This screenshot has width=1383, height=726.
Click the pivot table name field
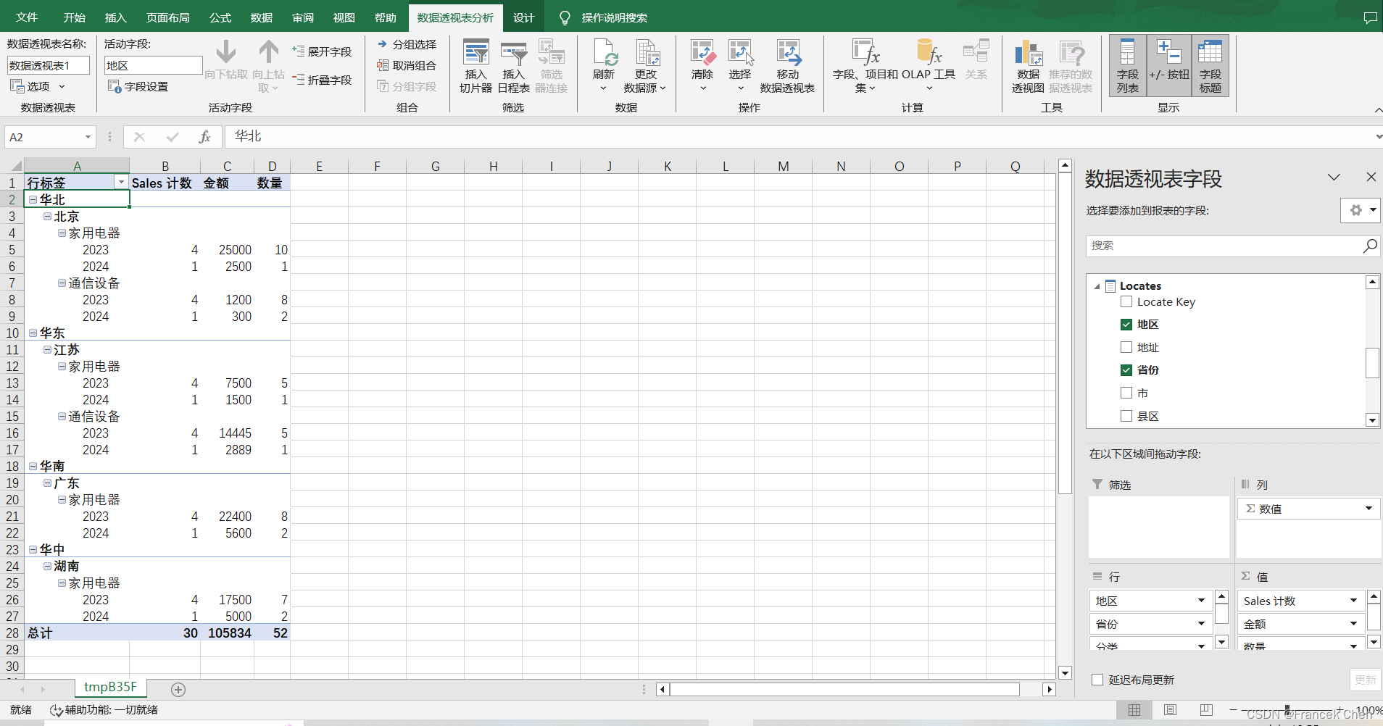(x=49, y=65)
